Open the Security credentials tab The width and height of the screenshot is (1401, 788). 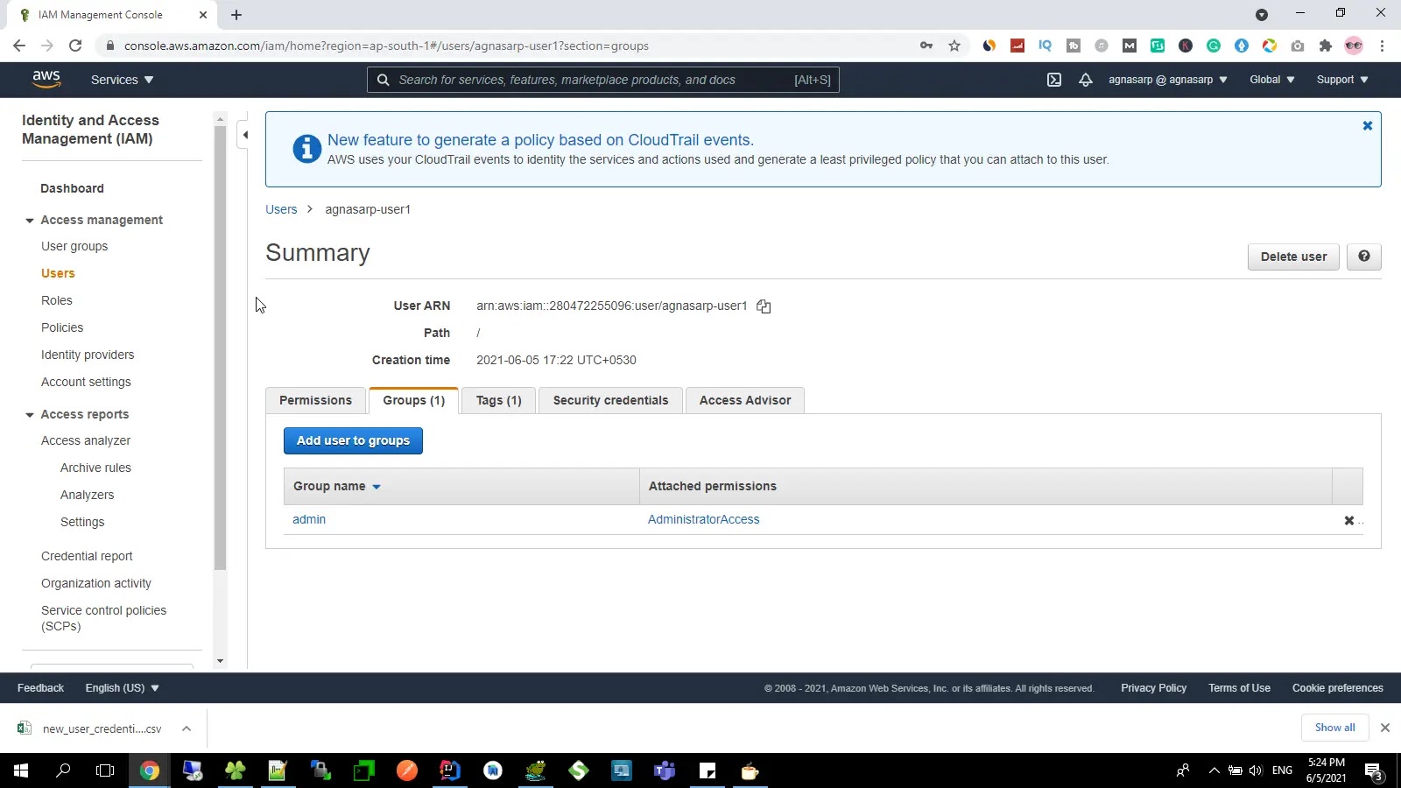click(610, 400)
